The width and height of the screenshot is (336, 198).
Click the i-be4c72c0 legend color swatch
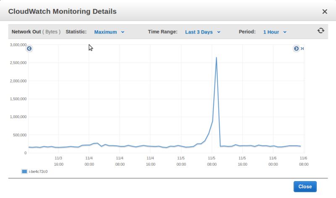click(24, 172)
